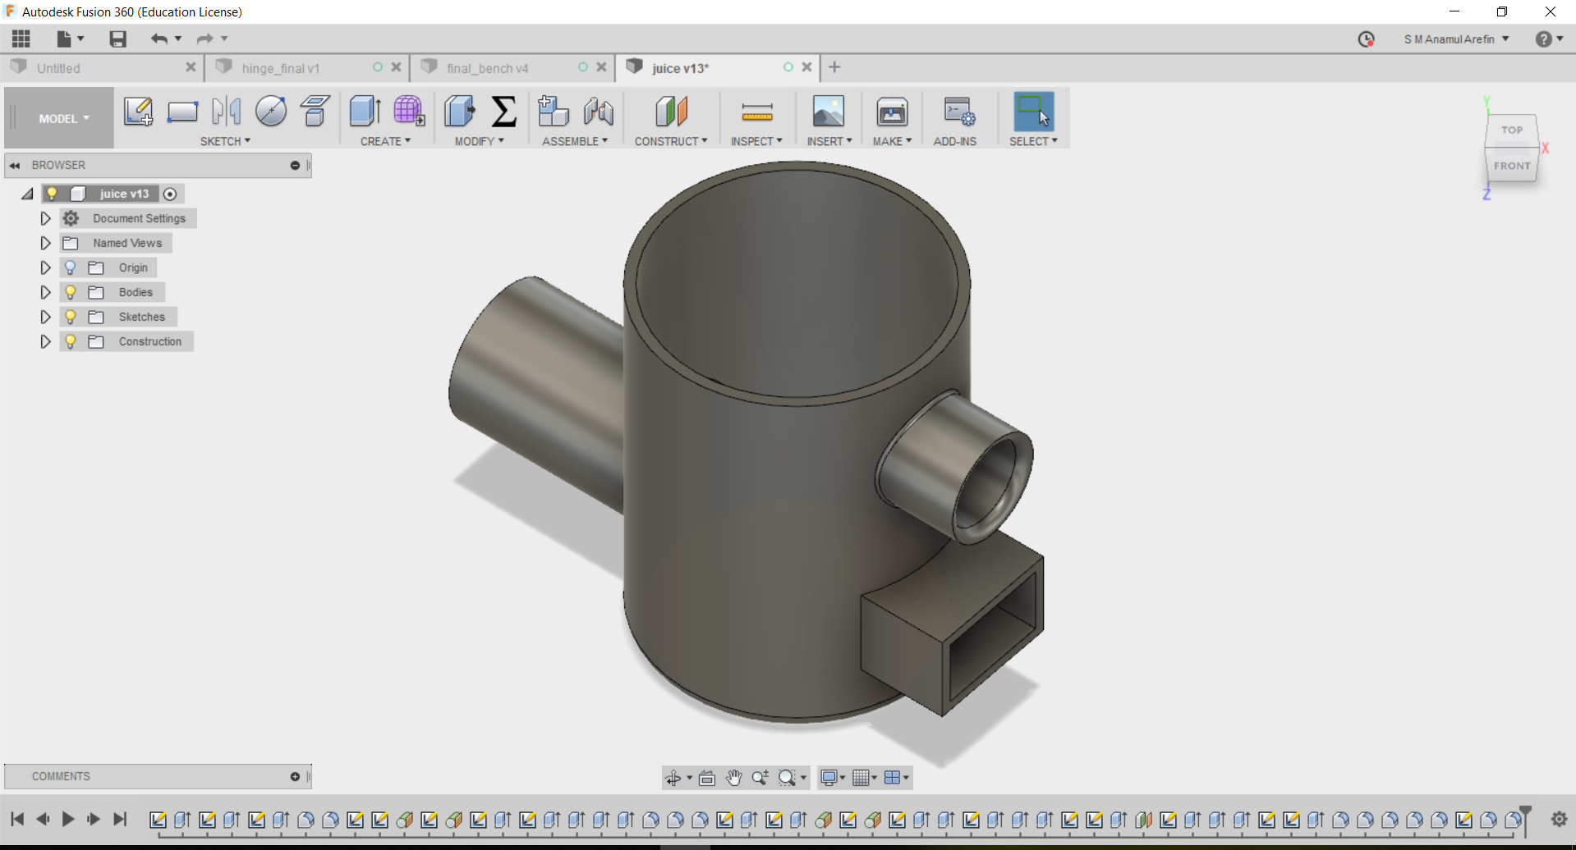Image resolution: width=1576 pixels, height=850 pixels.
Task: Click the Save icon in the top bar
Action: tap(117, 39)
